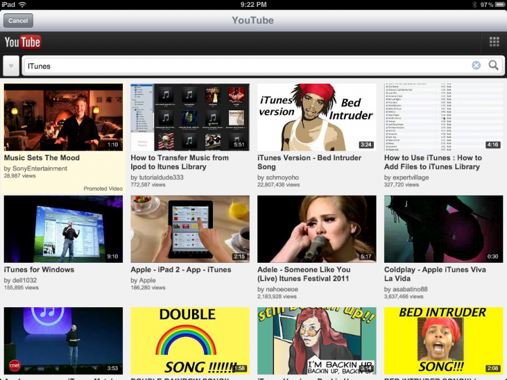Open the I'm Backin Up comic thumbnail
Screen dimensions: 507x380
point(317,341)
